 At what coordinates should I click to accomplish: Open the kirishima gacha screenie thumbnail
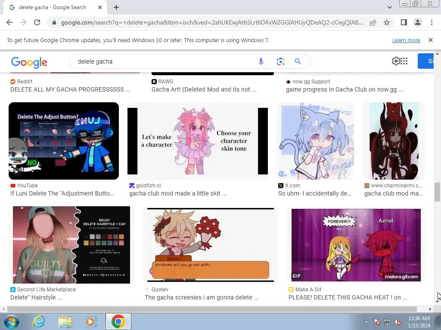tap(210, 244)
